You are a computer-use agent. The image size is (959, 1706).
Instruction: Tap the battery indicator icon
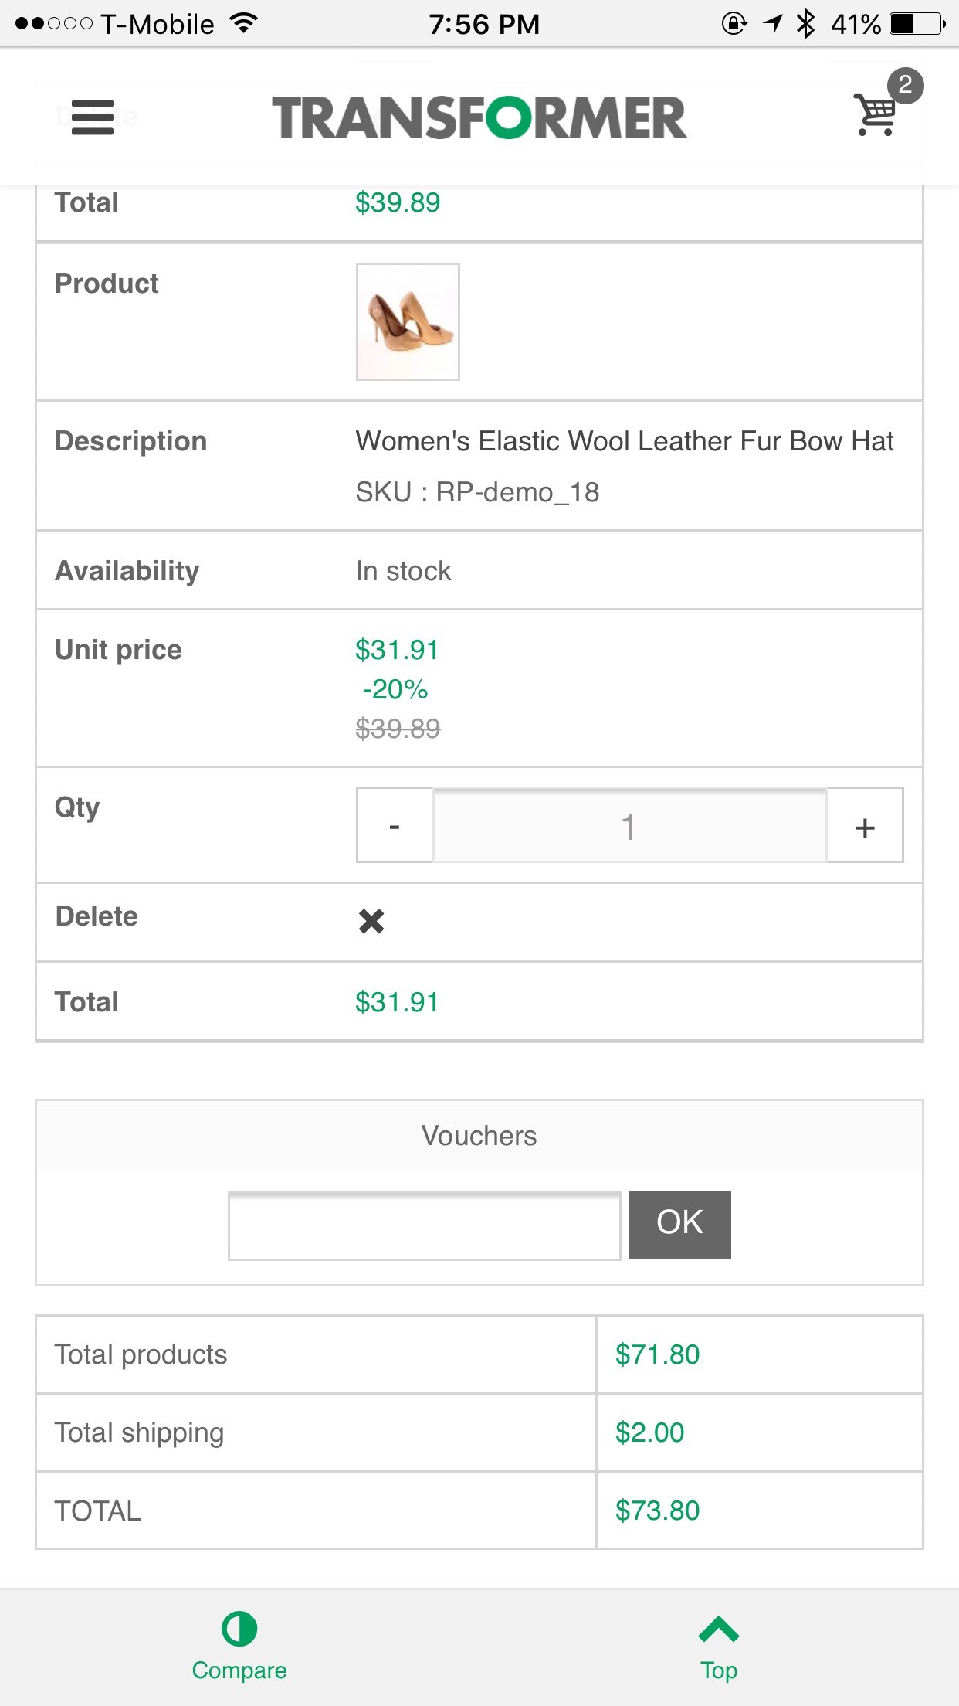(x=917, y=24)
